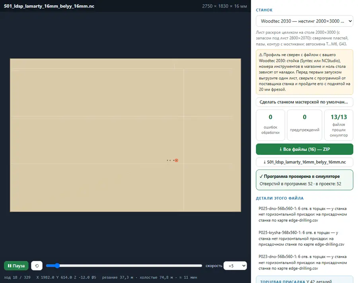Download all 16 files as ZIP
The height and width of the screenshot is (283, 358).
coord(304,149)
